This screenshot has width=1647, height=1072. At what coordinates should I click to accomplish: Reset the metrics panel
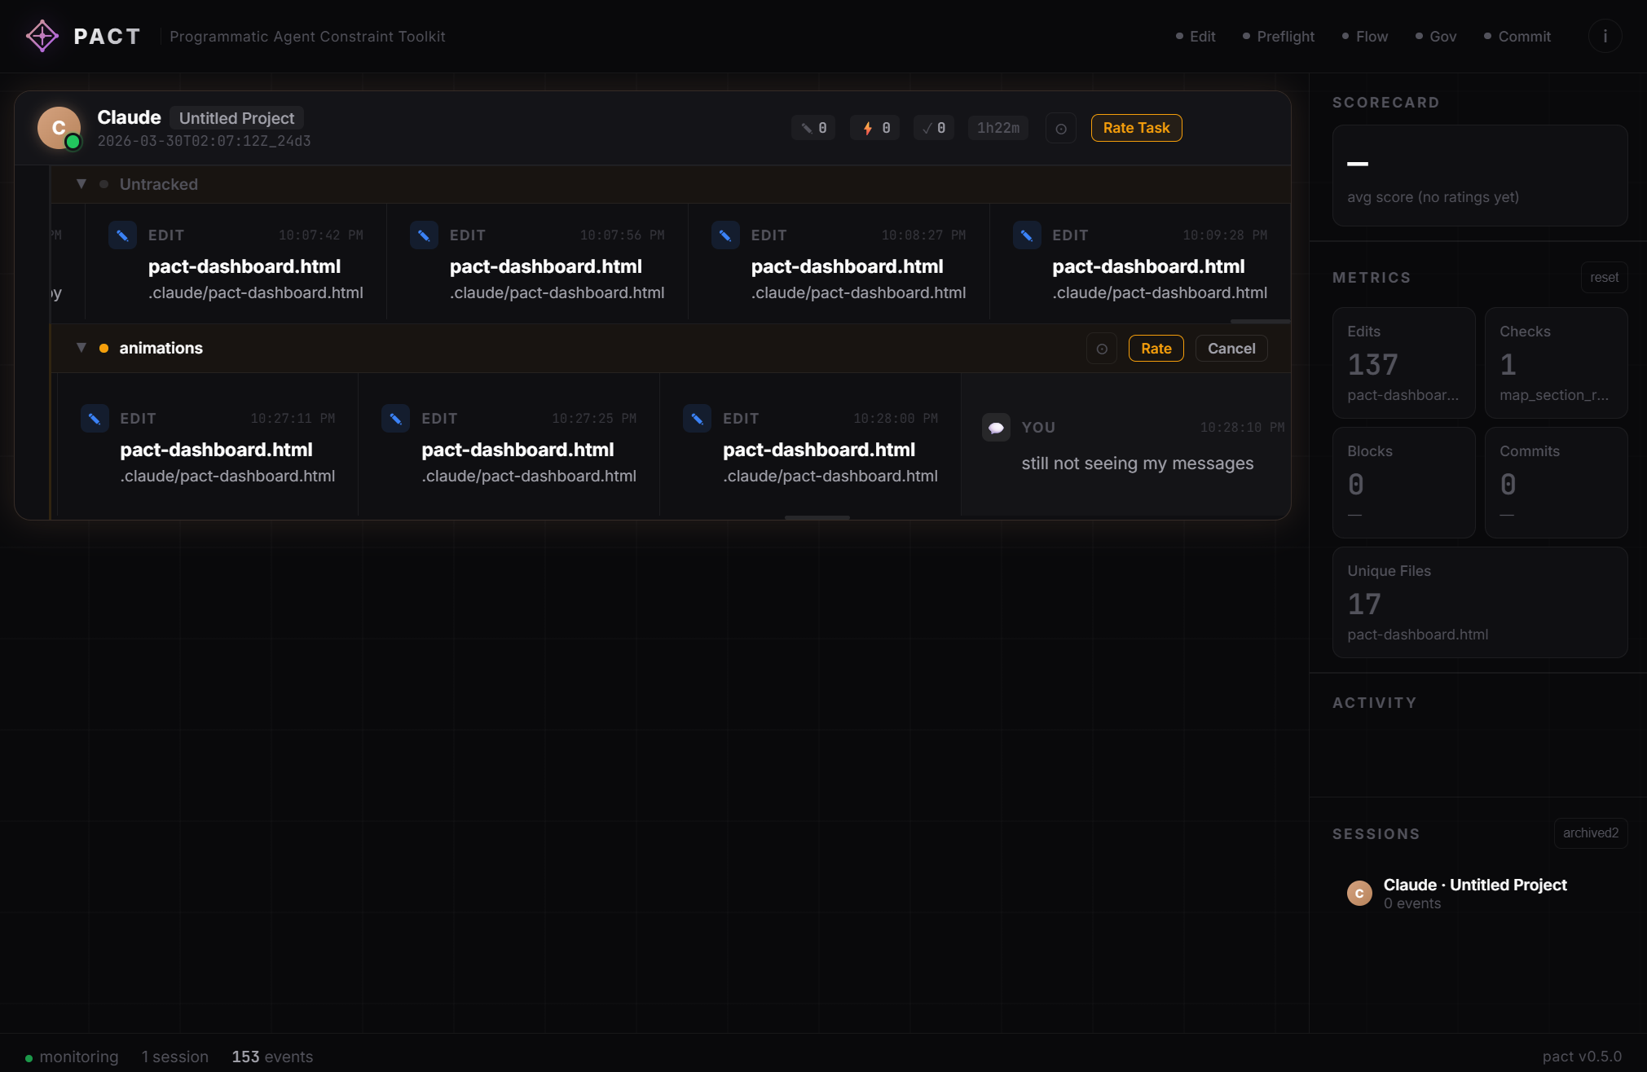(x=1604, y=277)
